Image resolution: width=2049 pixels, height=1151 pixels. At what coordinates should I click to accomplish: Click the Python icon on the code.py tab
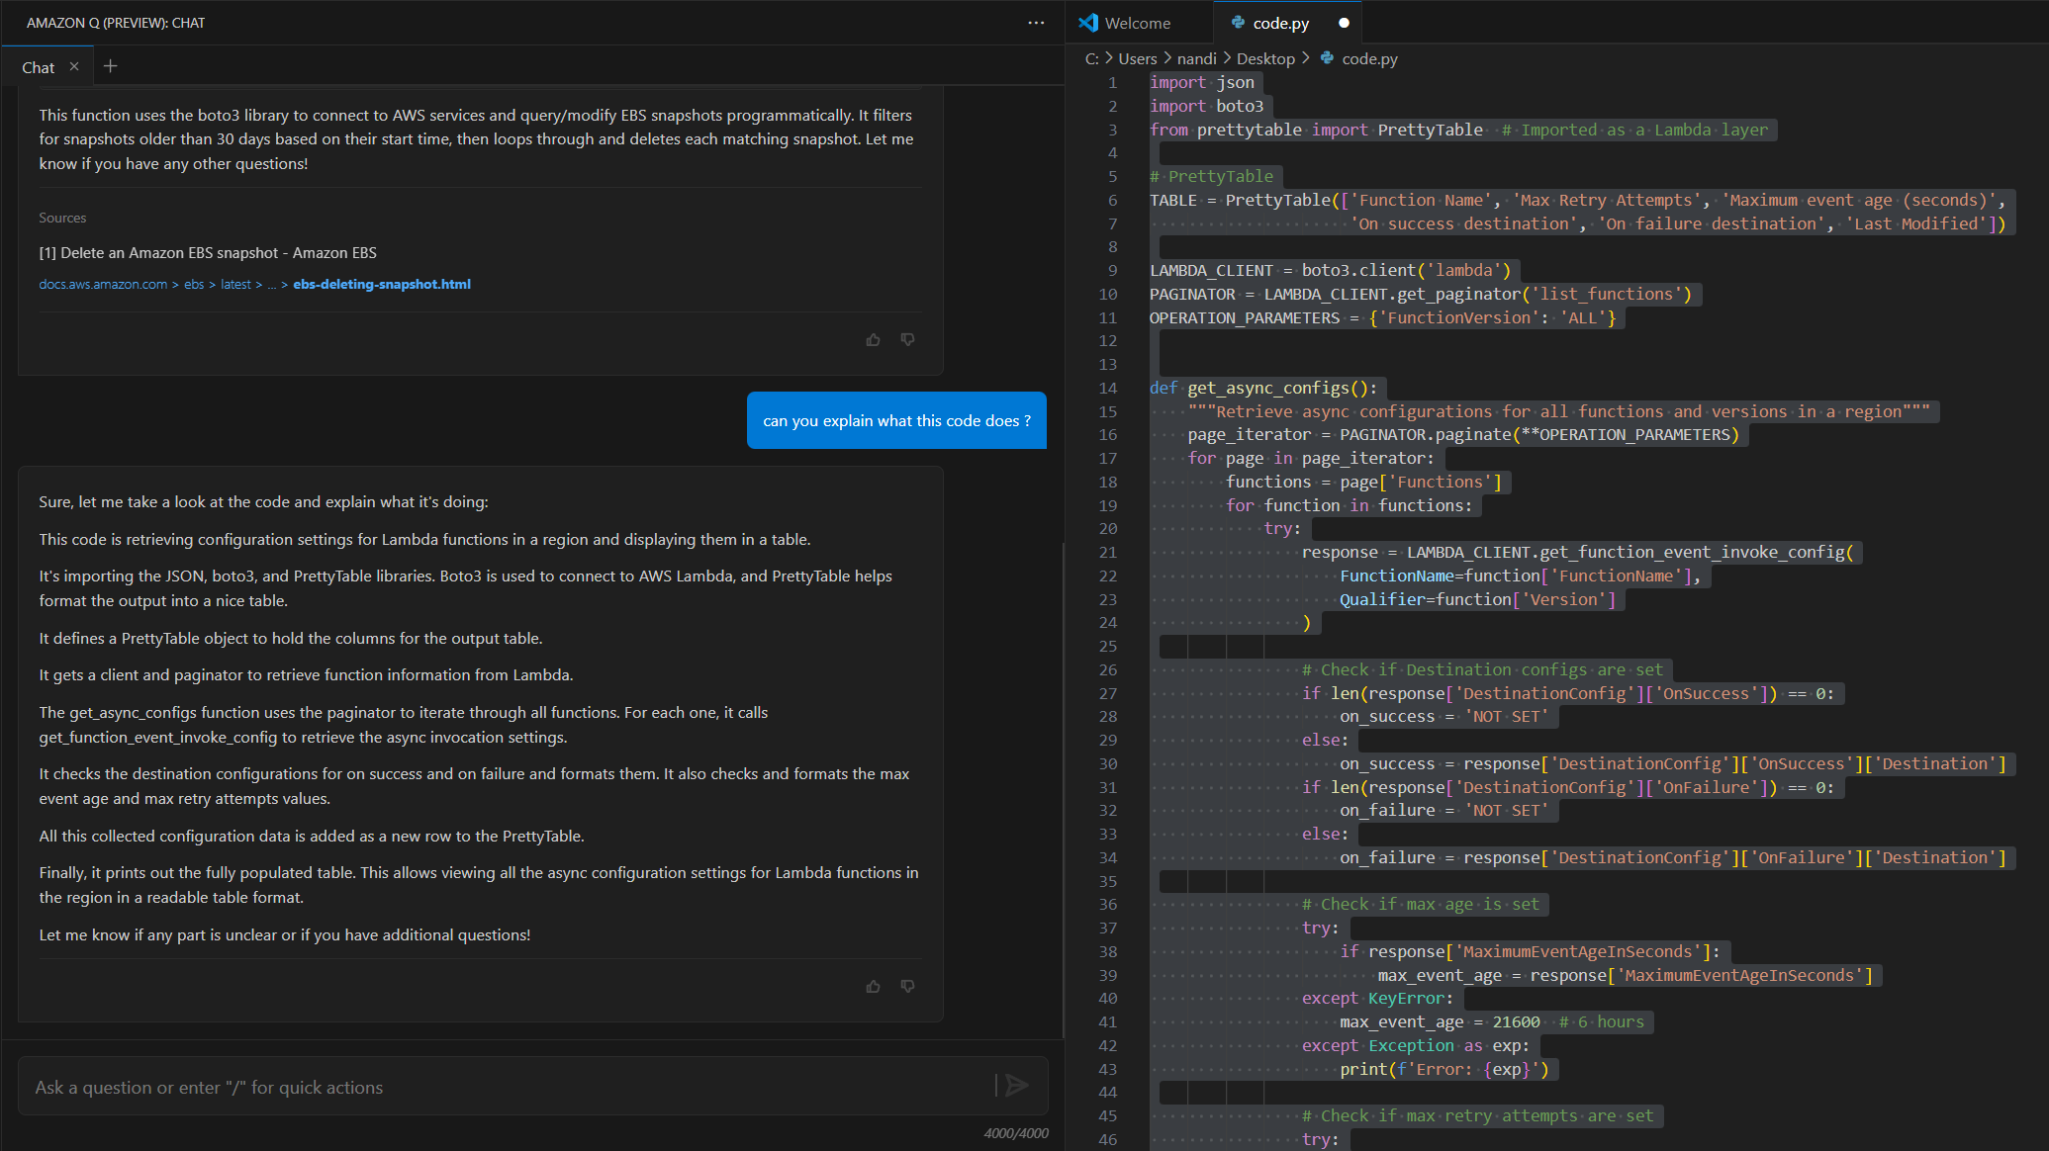1238,22
